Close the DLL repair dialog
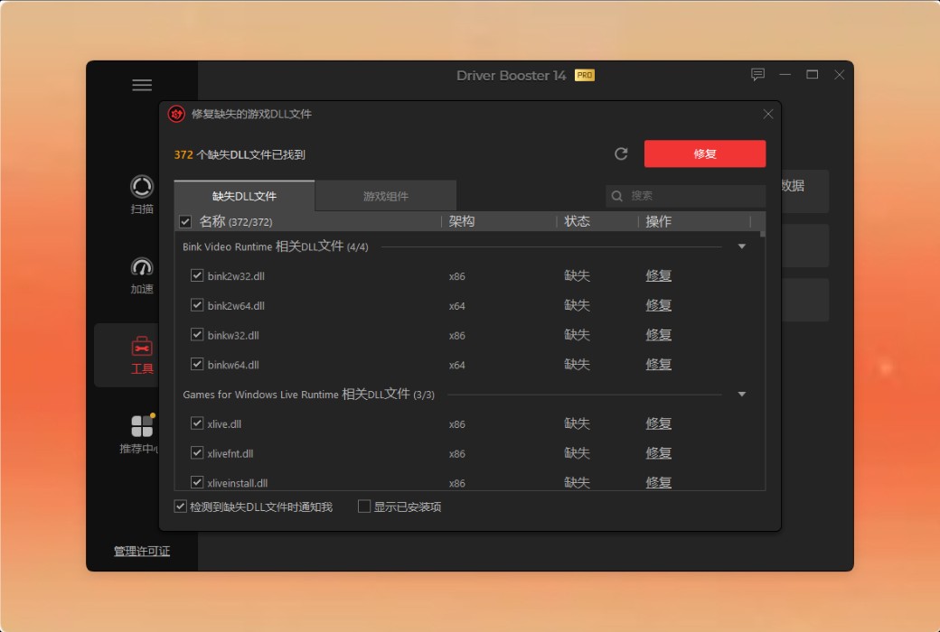Screen dimensions: 940x632 point(768,114)
